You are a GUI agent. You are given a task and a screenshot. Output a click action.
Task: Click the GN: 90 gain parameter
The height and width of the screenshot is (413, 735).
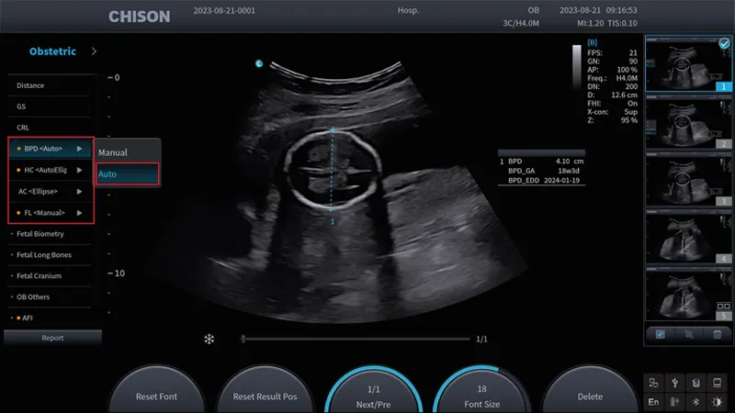[612, 61]
